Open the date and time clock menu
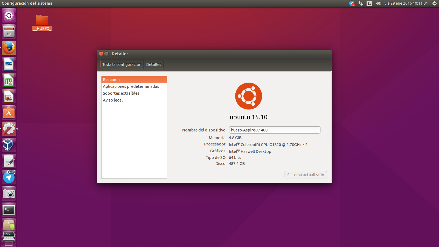This screenshot has width=439, height=247. tap(406, 3)
